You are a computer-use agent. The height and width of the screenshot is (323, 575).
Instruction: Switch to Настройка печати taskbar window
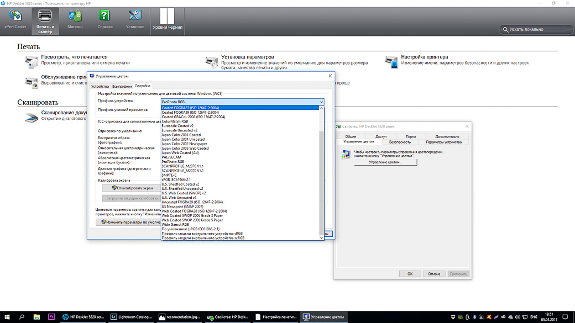[x=276, y=317]
